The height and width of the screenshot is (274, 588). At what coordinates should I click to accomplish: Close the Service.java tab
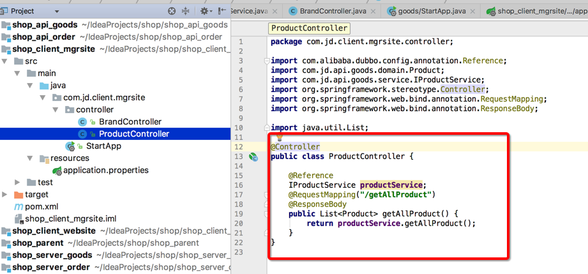tap(275, 11)
